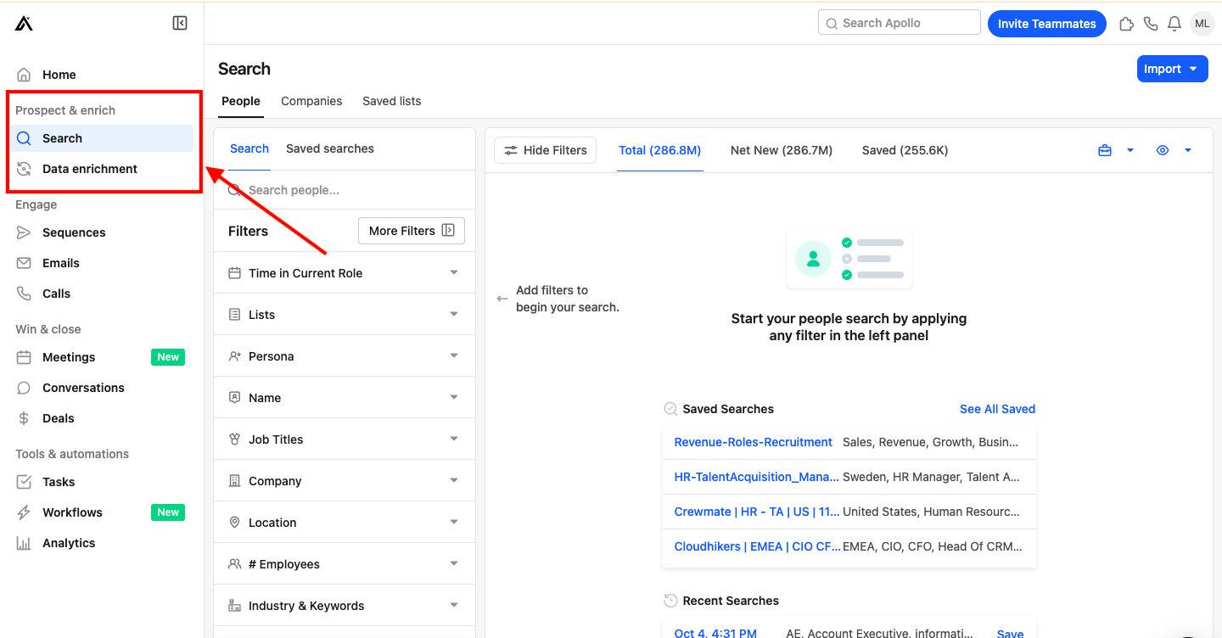Open Data enrichment in the sidebar
This screenshot has height=638, width=1222.
[102, 169]
